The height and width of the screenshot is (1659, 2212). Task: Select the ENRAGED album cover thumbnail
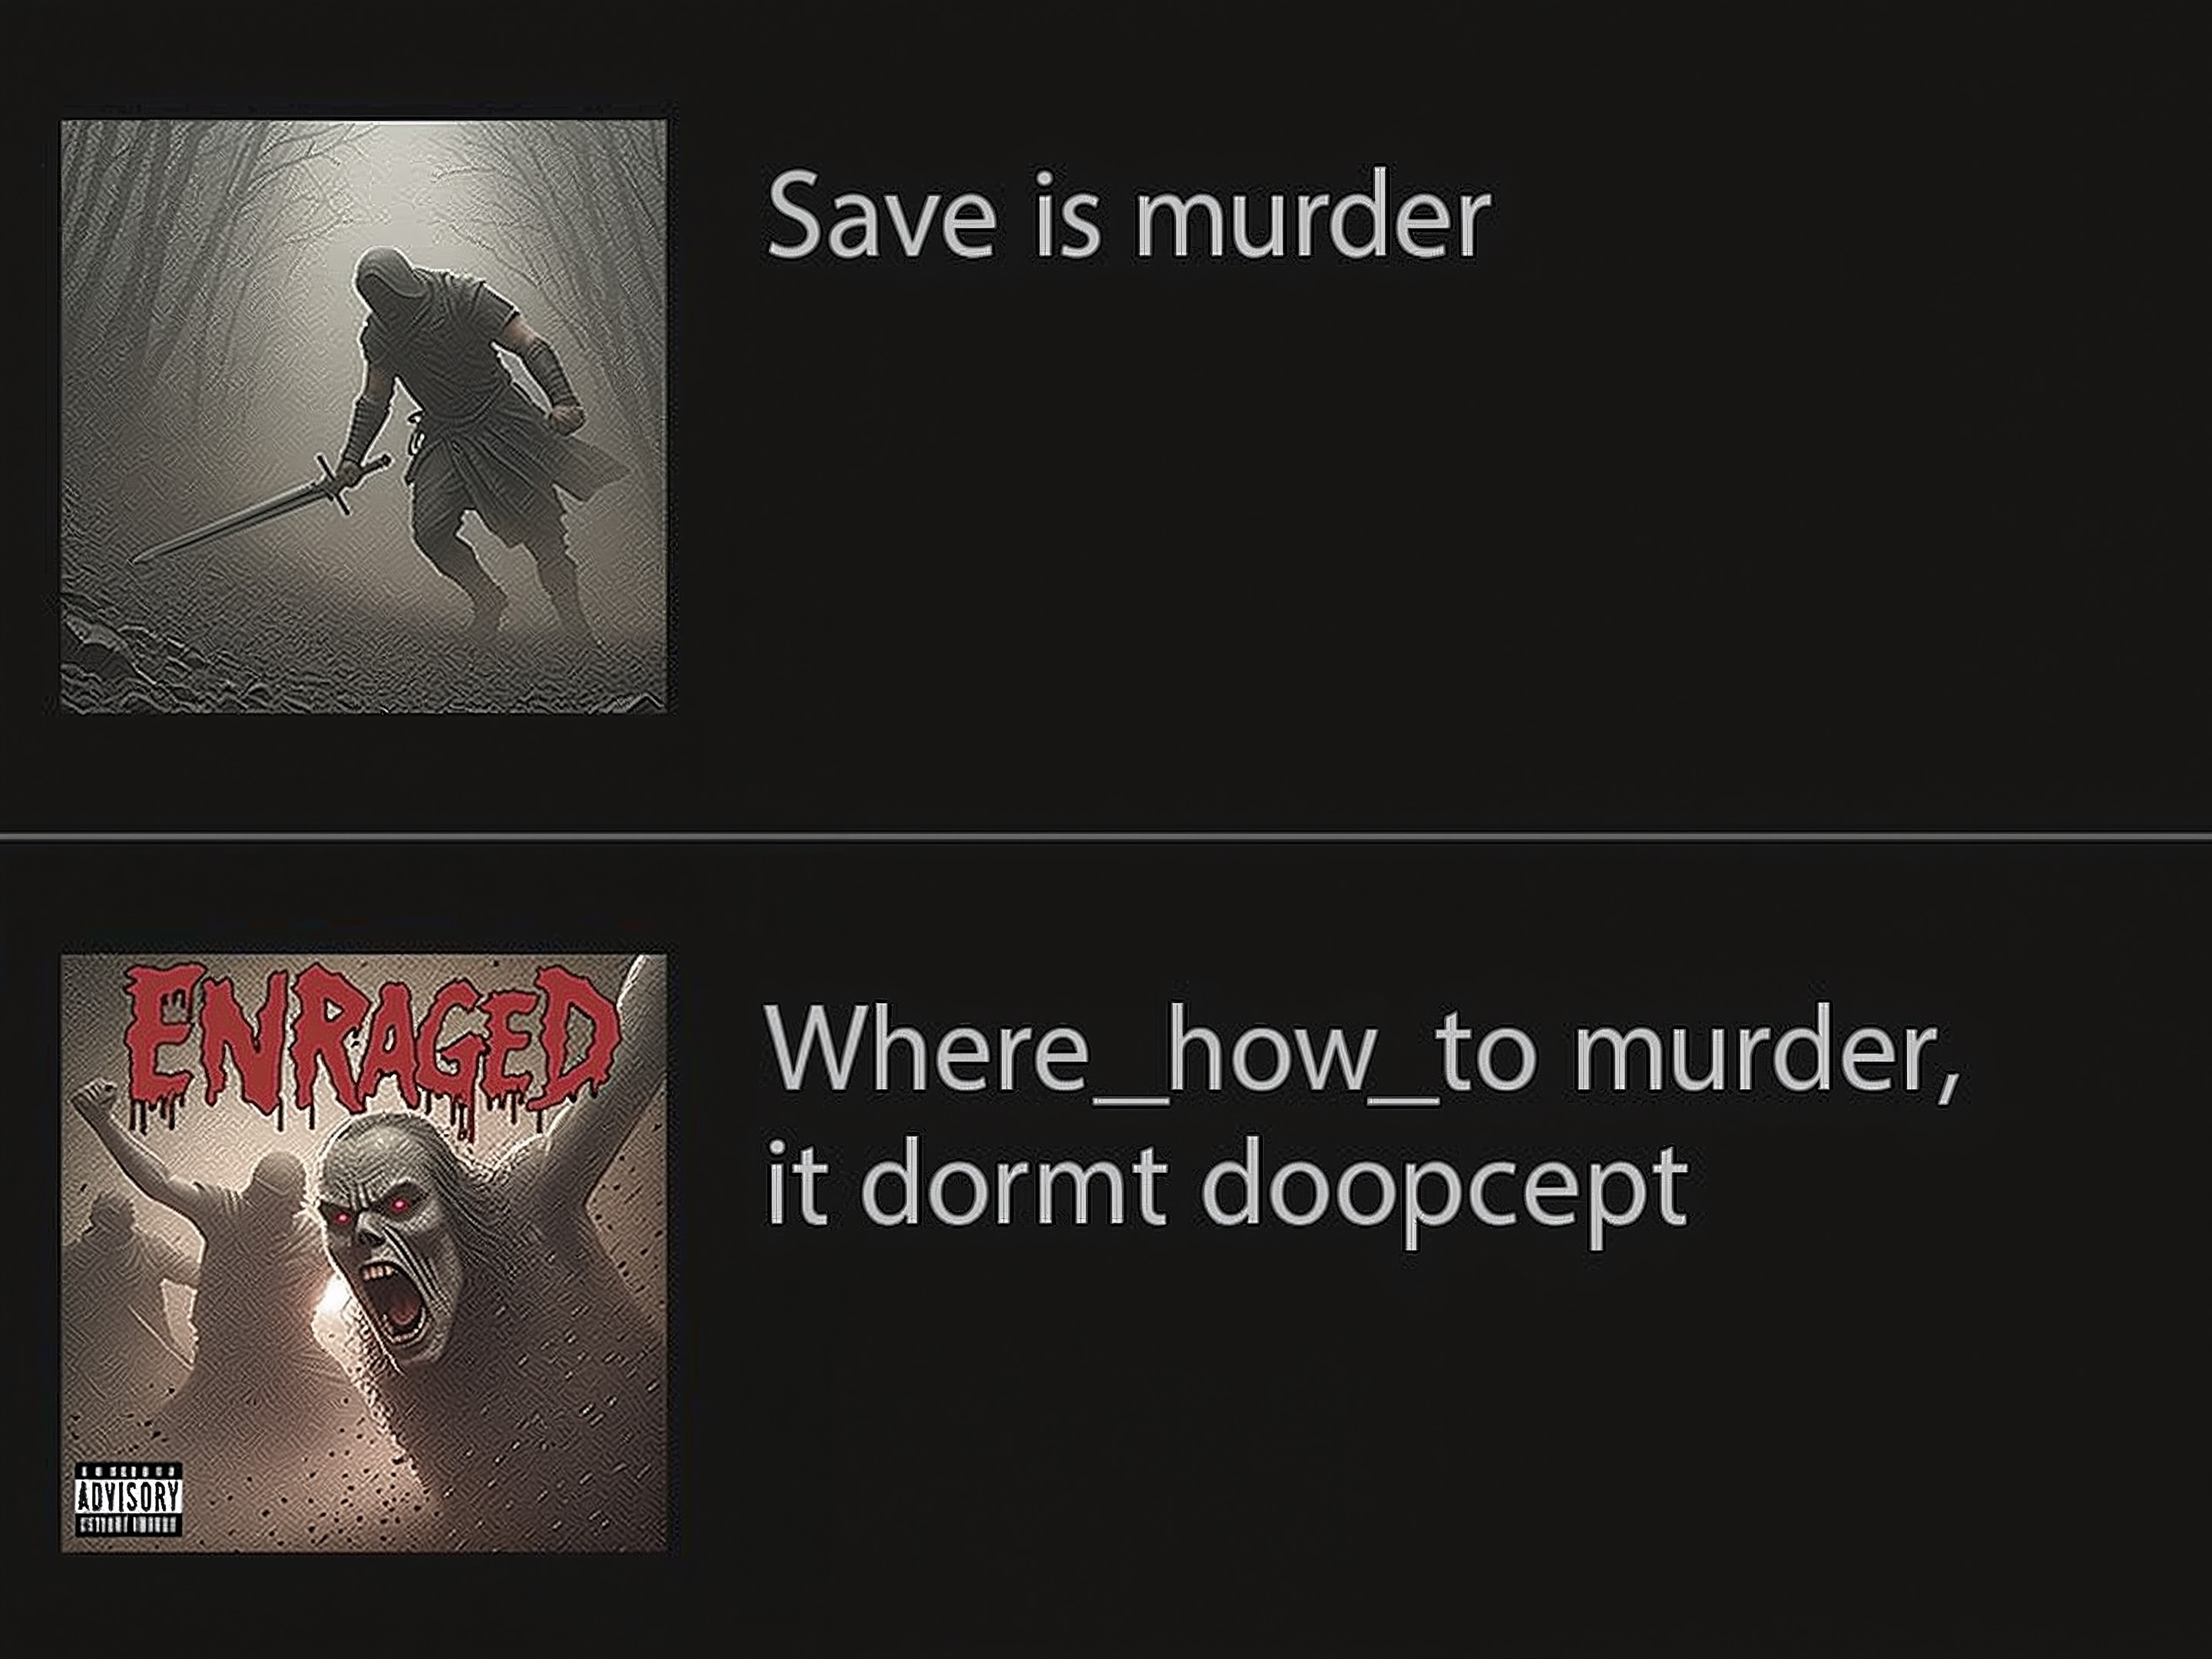(363, 1252)
